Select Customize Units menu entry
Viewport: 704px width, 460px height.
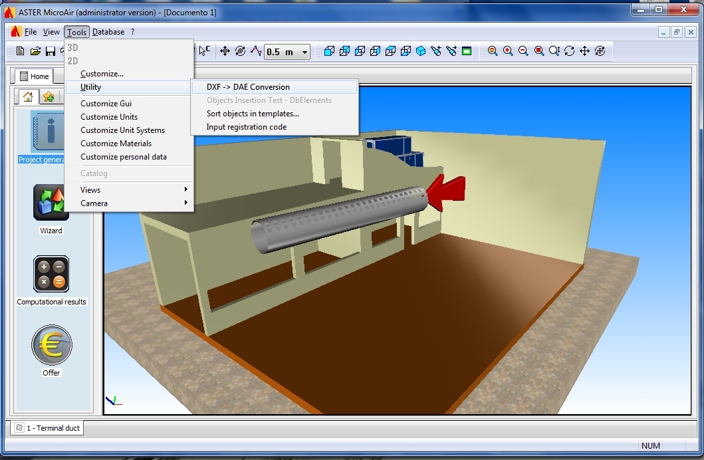pos(130,117)
